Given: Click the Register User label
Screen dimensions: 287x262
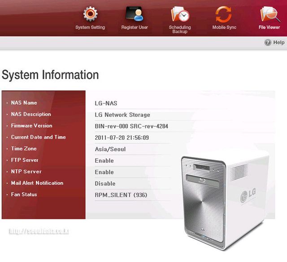Looking at the screenshot, I should 135,27.
